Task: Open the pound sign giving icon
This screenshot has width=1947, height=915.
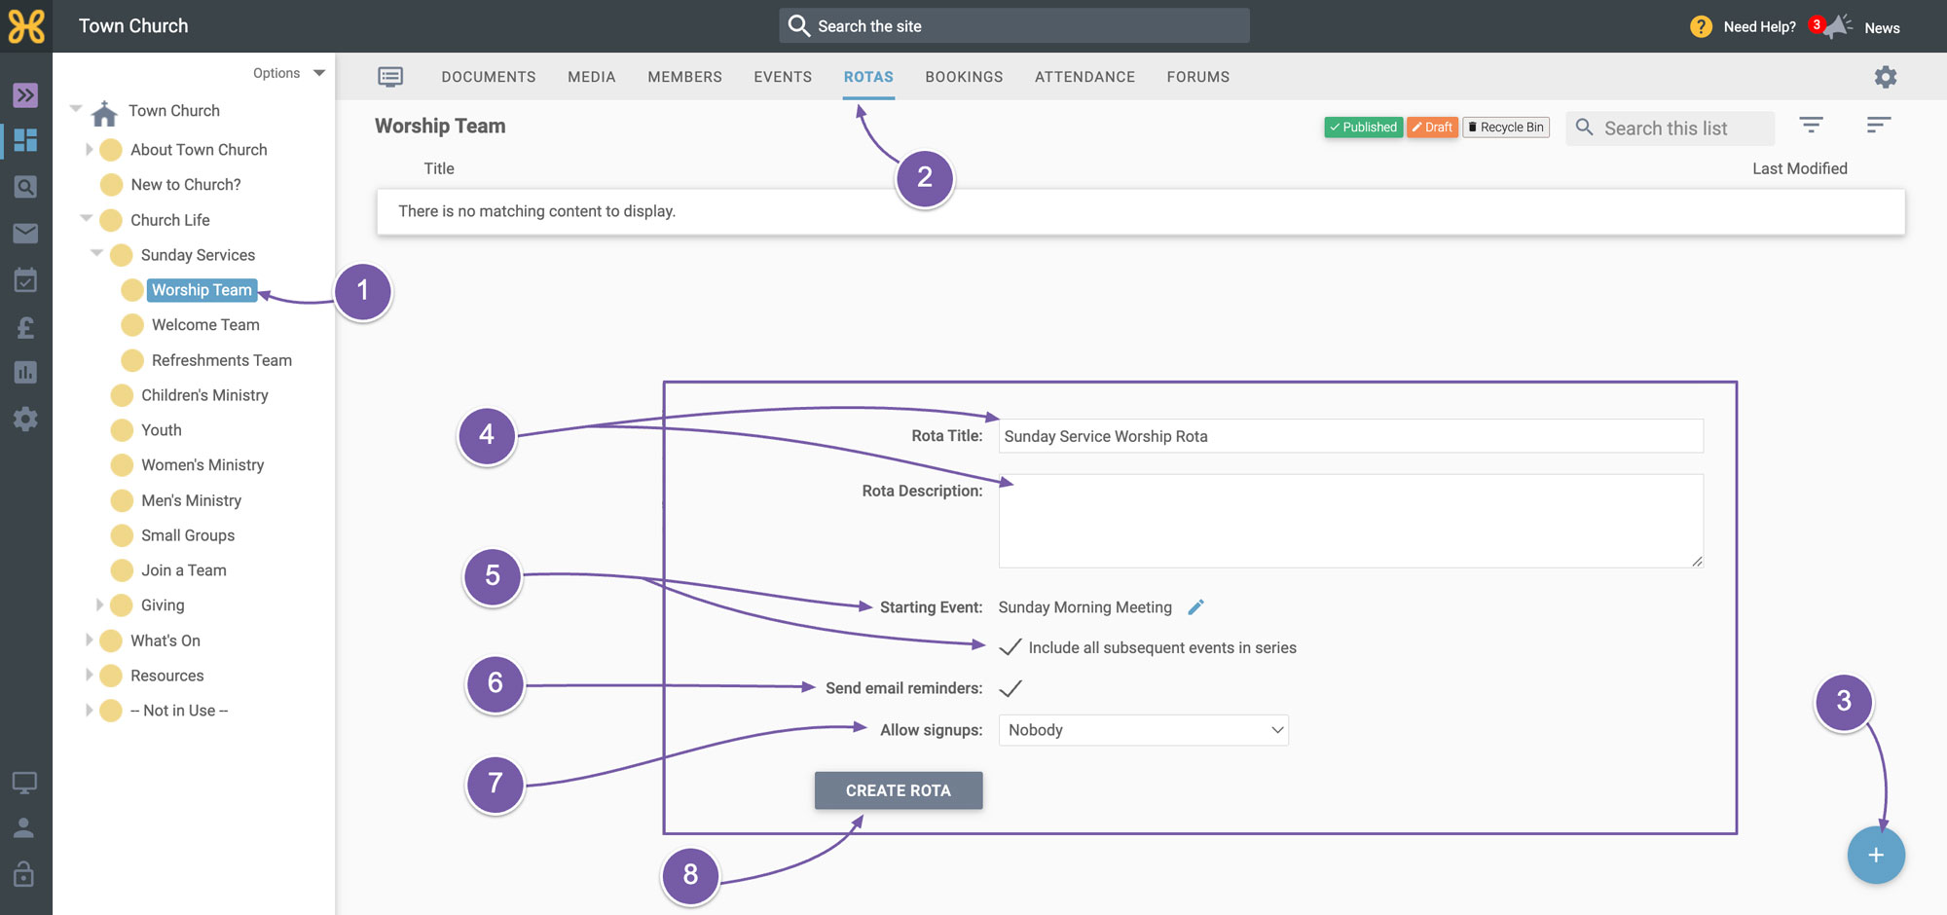Action: [25, 328]
